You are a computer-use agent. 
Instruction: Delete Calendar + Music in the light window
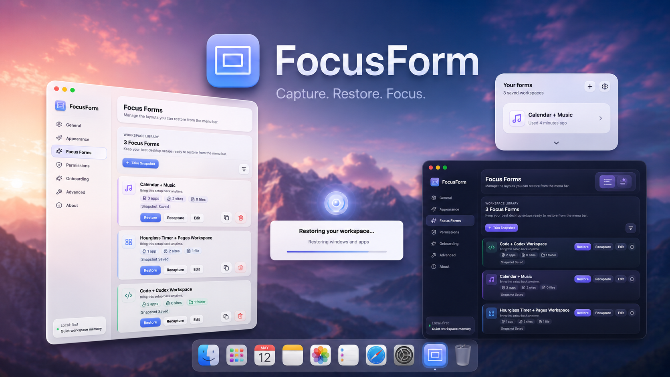click(241, 218)
